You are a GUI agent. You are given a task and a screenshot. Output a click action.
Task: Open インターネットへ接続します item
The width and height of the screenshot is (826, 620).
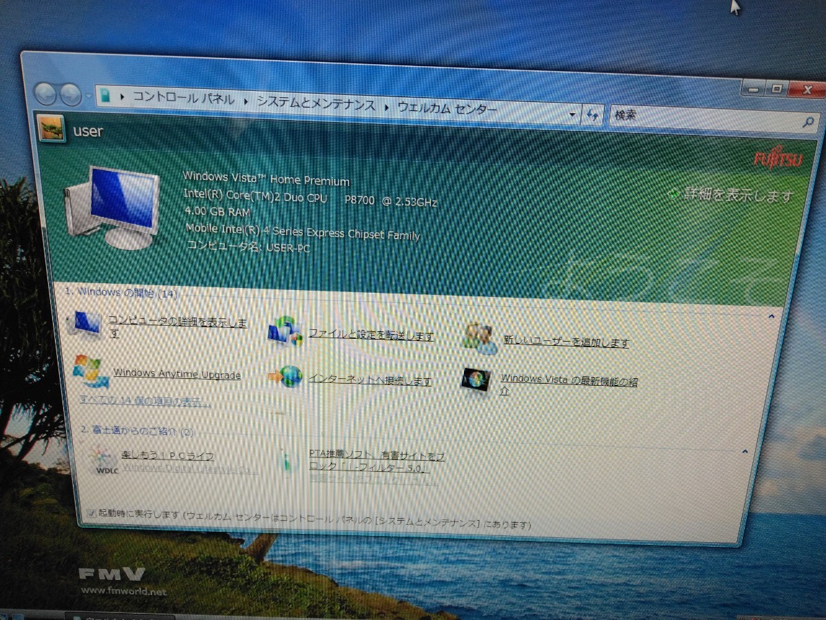point(370,380)
